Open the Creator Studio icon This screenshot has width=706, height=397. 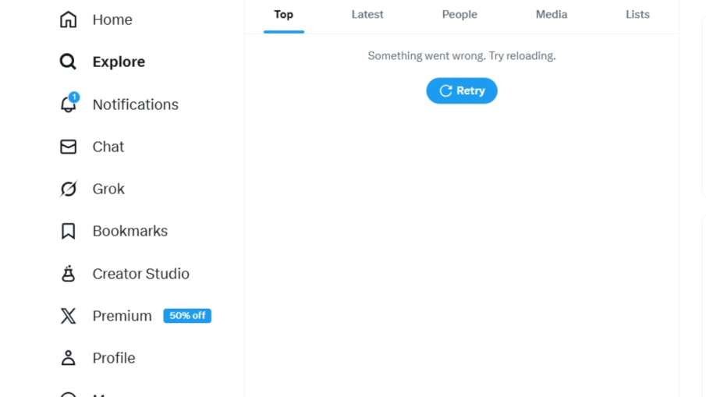point(69,274)
